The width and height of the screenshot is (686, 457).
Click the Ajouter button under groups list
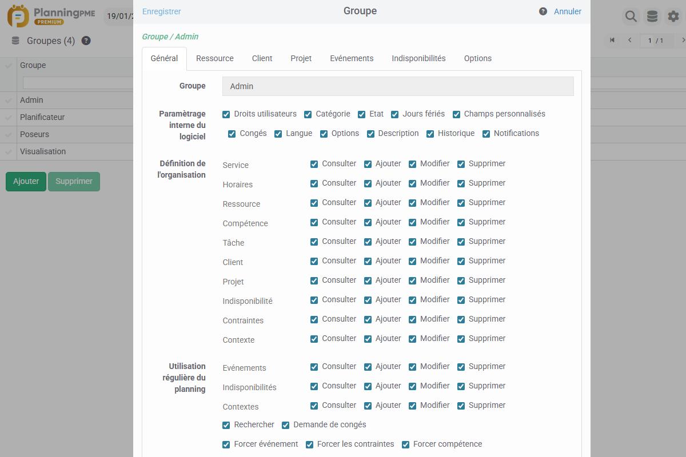click(x=26, y=181)
